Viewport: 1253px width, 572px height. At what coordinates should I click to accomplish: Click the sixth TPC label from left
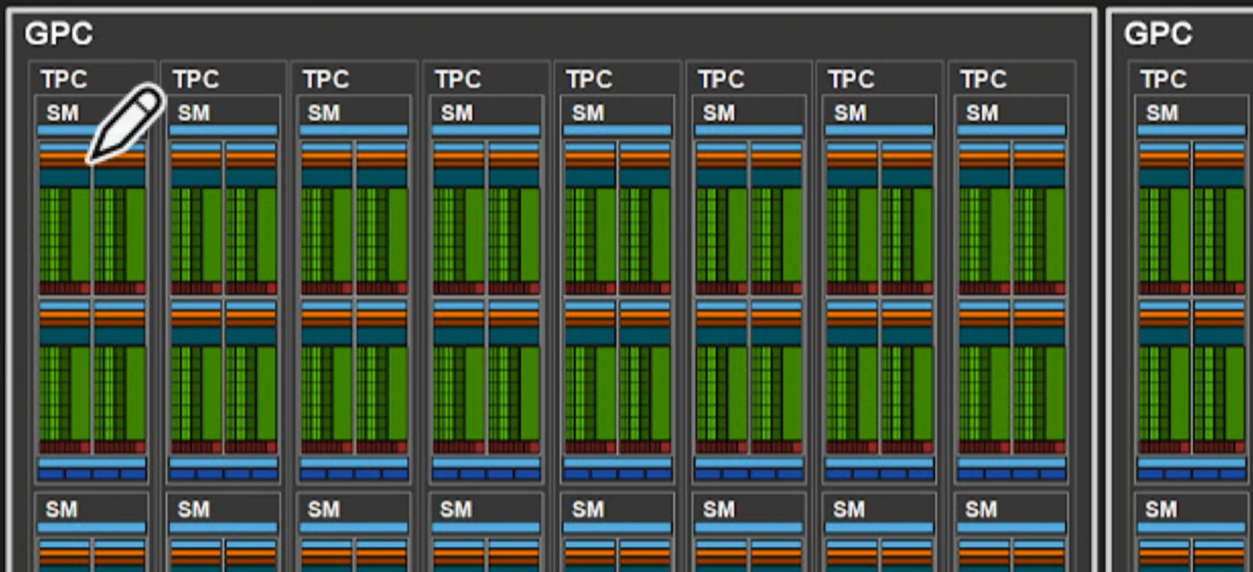coord(721,79)
